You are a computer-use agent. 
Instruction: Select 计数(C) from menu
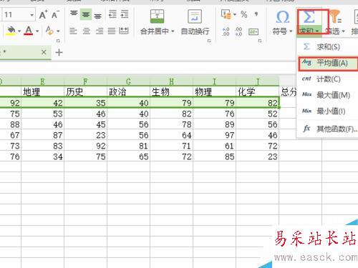tap(327, 79)
